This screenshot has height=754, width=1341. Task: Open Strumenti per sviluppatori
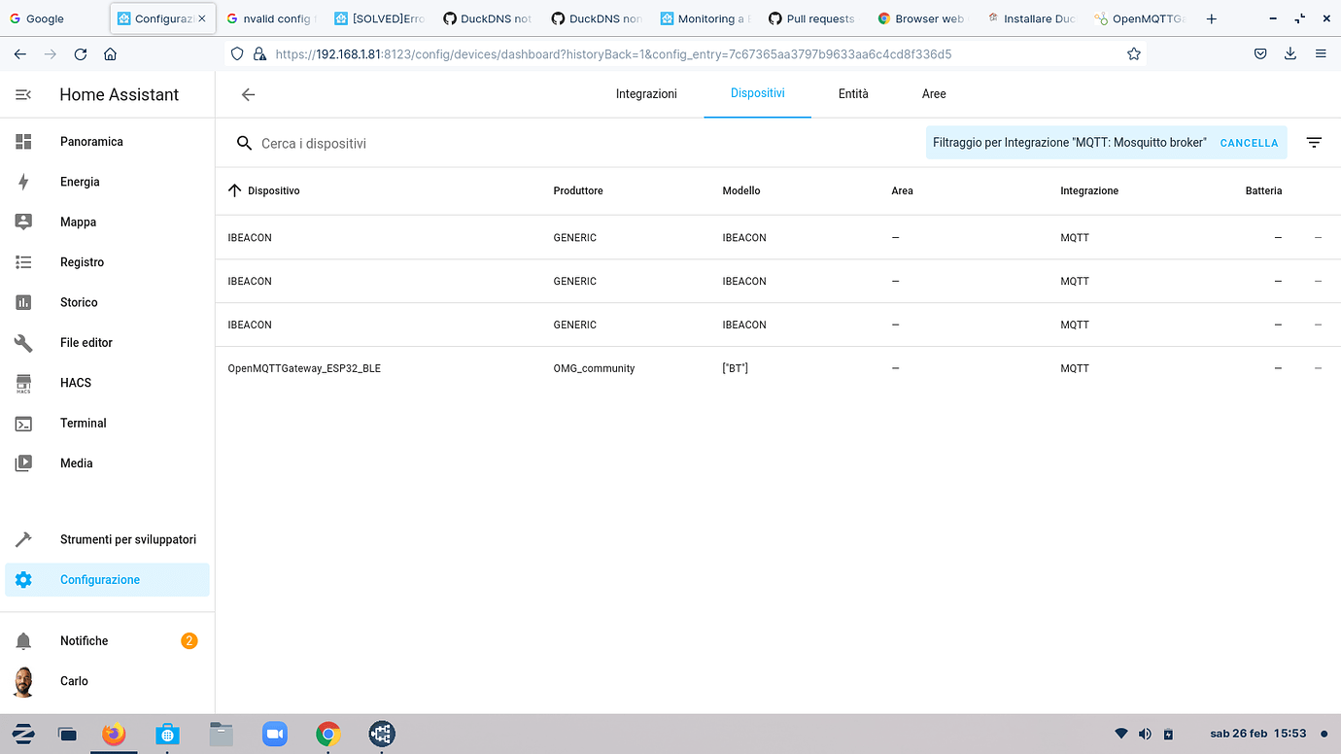point(127,539)
